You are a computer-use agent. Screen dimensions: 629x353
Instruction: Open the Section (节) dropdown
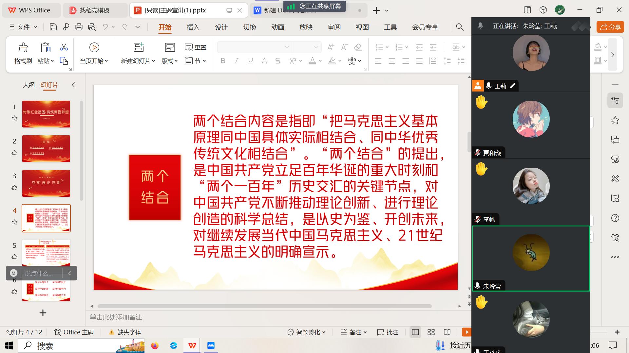pyautogui.click(x=196, y=61)
